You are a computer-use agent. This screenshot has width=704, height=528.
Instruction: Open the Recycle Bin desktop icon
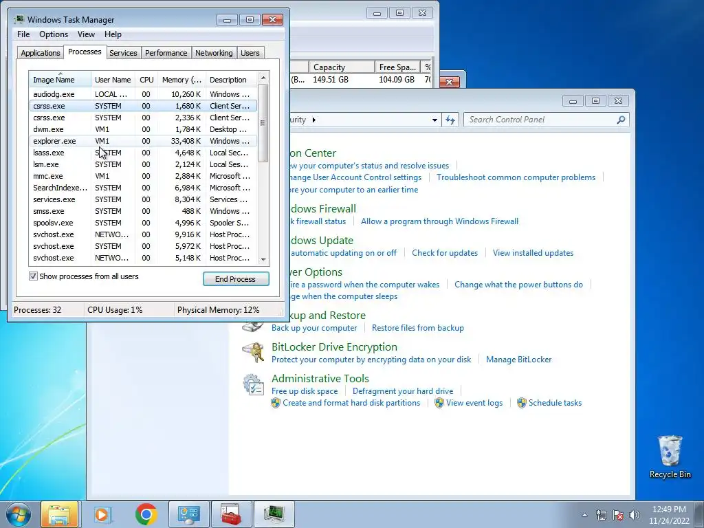click(670, 457)
